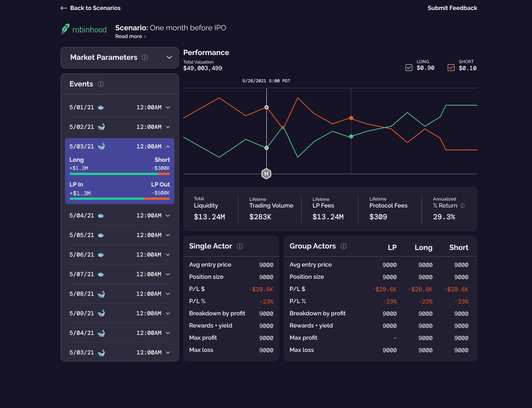Open the Market Parameters info icon
Screen dimensions: 532x408
point(145,58)
